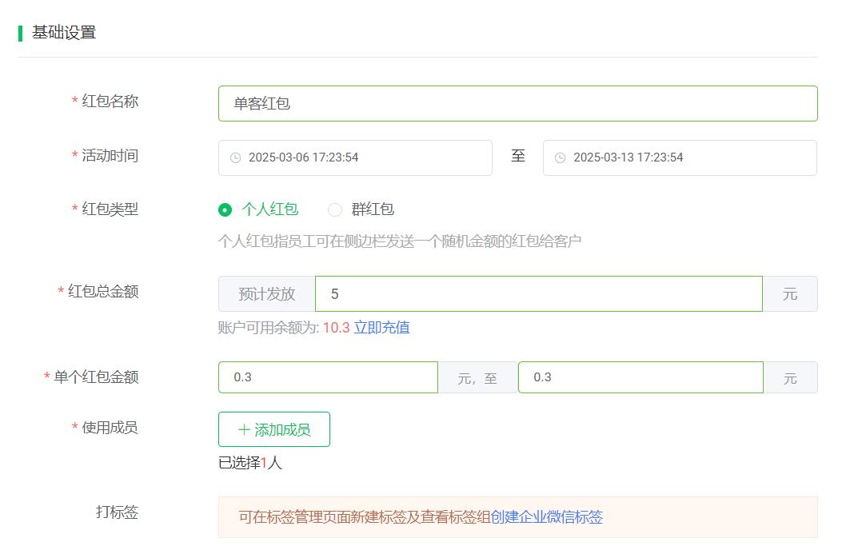
Task: Click the clock icon in end time
Action: click(x=560, y=158)
